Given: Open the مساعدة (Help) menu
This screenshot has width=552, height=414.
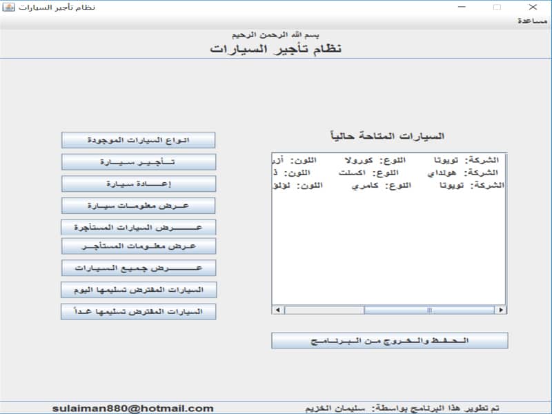Looking at the screenshot, I should coord(533,21).
